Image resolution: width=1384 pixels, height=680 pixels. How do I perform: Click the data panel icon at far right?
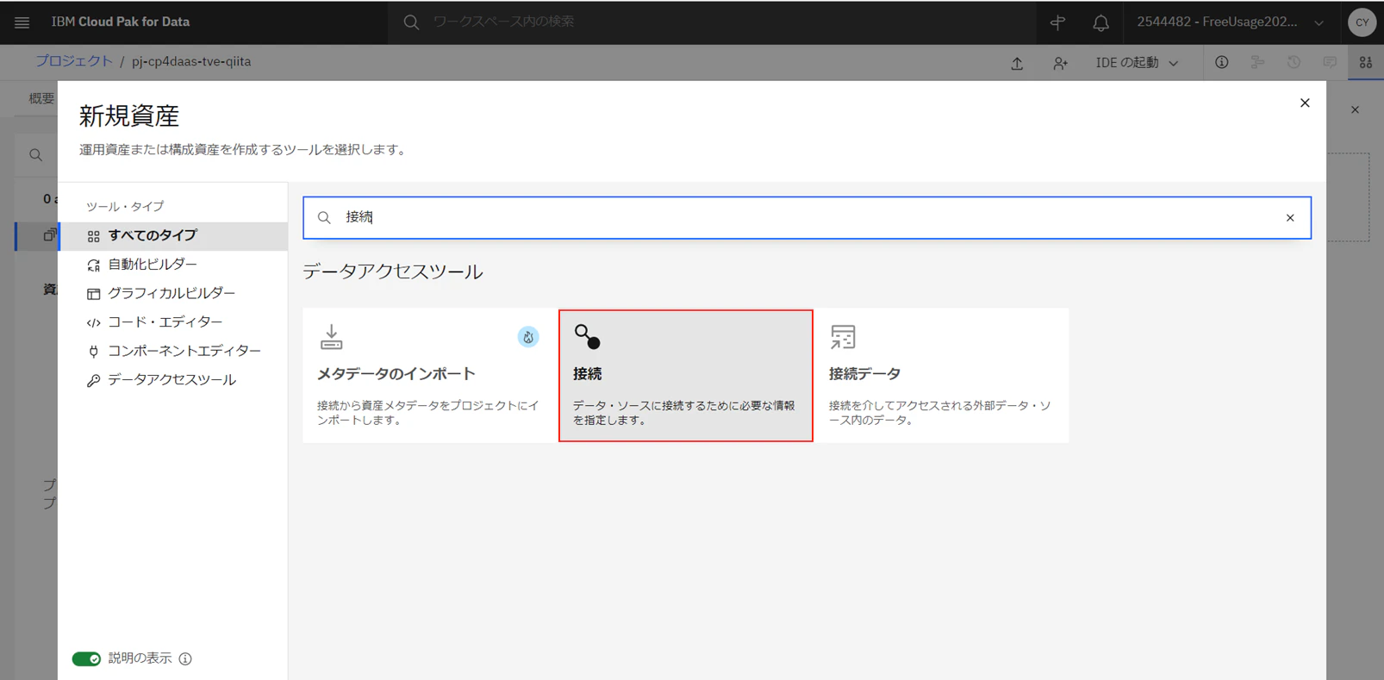pos(1366,62)
